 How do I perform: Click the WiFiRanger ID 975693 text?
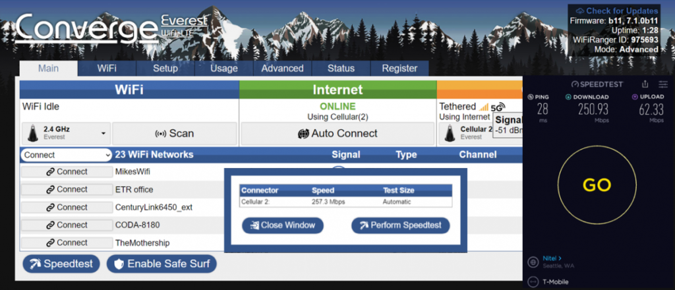pyautogui.click(x=616, y=40)
